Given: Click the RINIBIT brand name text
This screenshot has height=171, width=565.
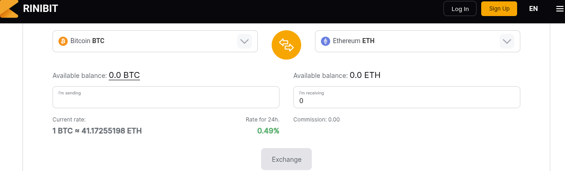Looking at the screenshot, I should click(x=41, y=8).
